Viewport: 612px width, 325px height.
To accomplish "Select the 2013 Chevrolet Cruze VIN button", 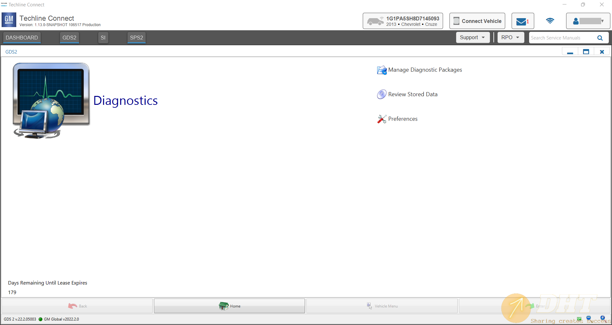I will click(x=403, y=21).
